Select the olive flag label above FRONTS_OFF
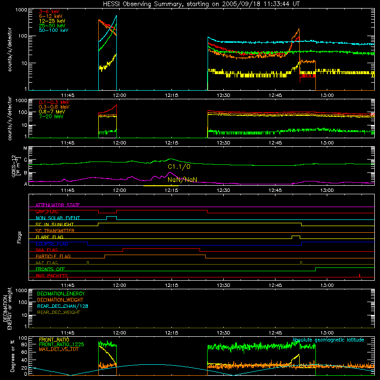 (47, 263)
